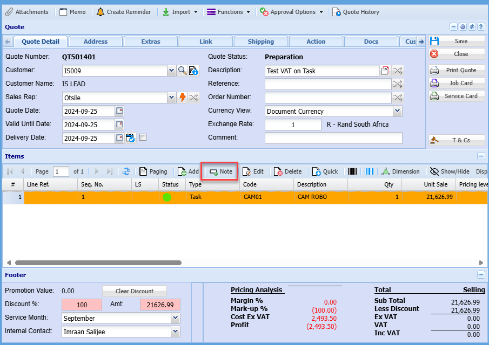Tick the checkbox beside Delivery Date

click(x=143, y=138)
